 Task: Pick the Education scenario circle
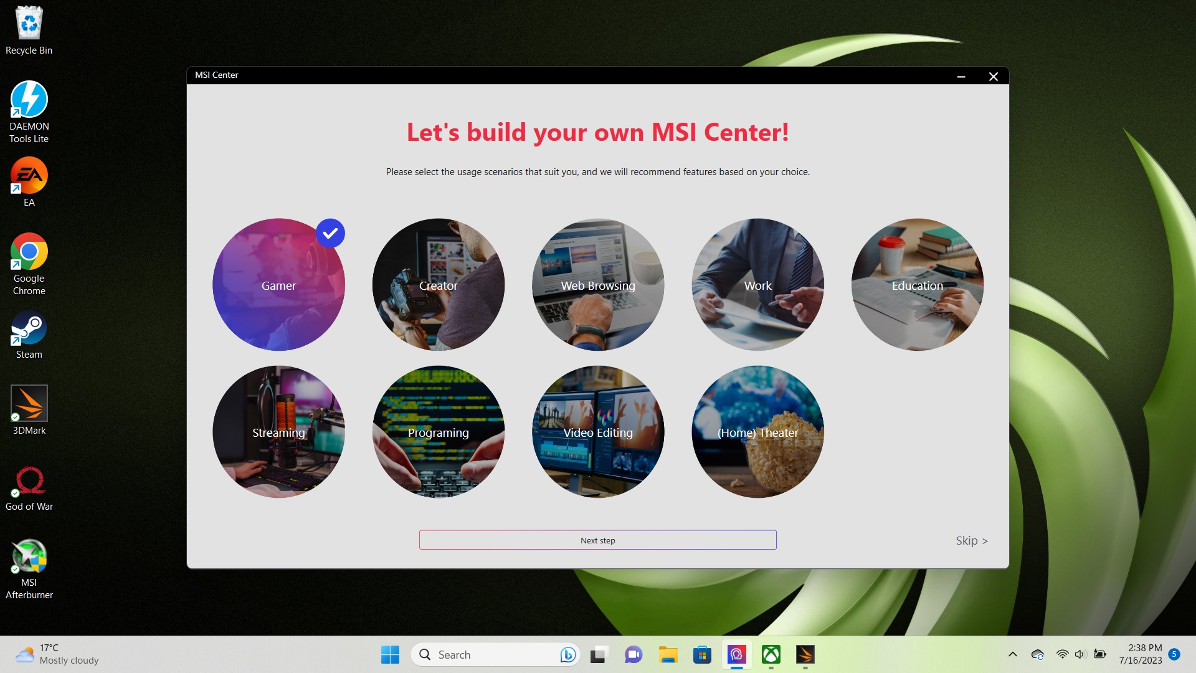[x=917, y=285]
